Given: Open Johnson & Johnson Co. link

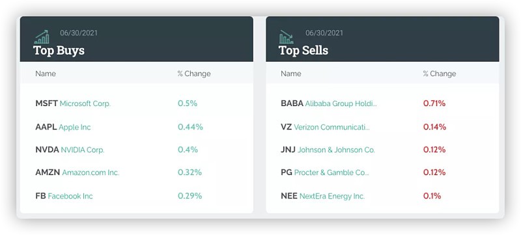Looking at the screenshot, I should [336, 150].
